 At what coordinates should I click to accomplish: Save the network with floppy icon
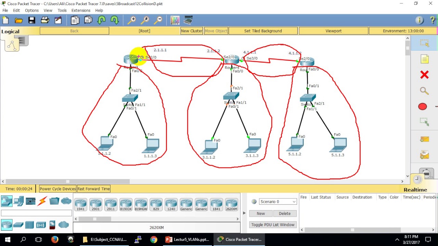coord(32,20)
